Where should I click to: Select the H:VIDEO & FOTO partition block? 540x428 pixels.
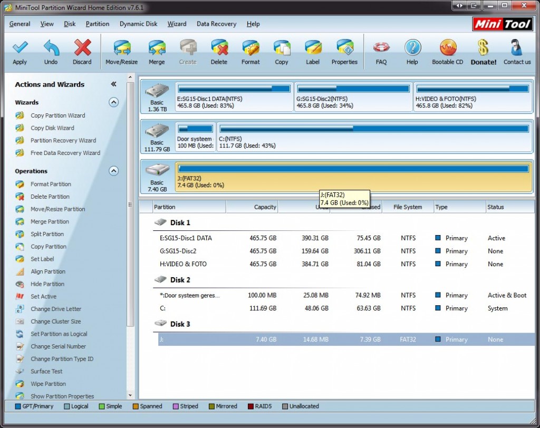[473, 97]
